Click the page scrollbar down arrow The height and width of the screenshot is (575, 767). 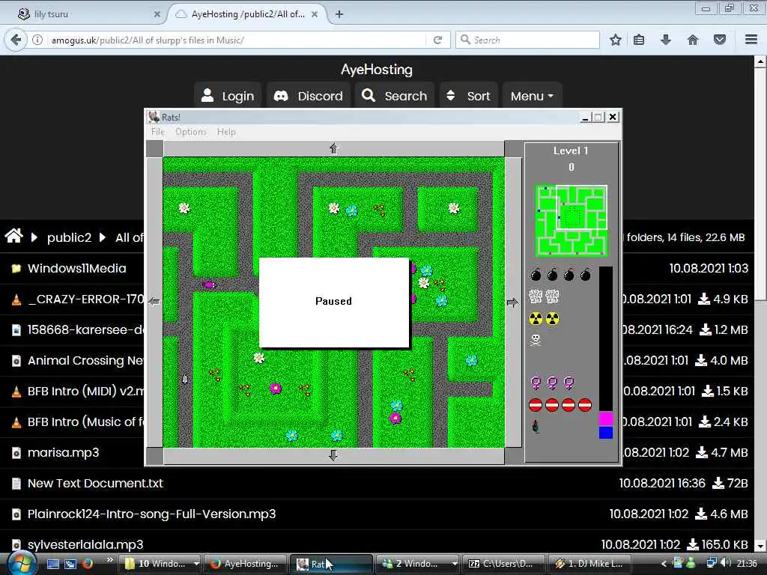(x=760, y=545)
